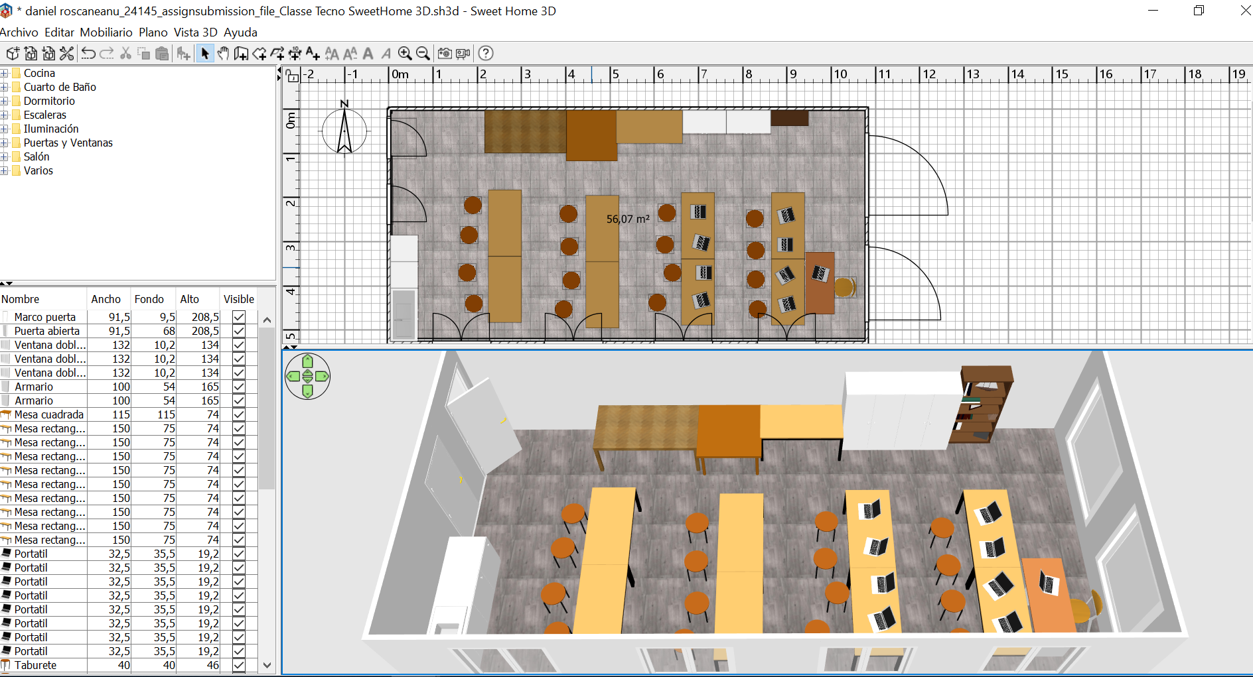Toggle Visible checkbox for Taburete row
Viewport: 1253px width, 677px height.
click(239, 665)
